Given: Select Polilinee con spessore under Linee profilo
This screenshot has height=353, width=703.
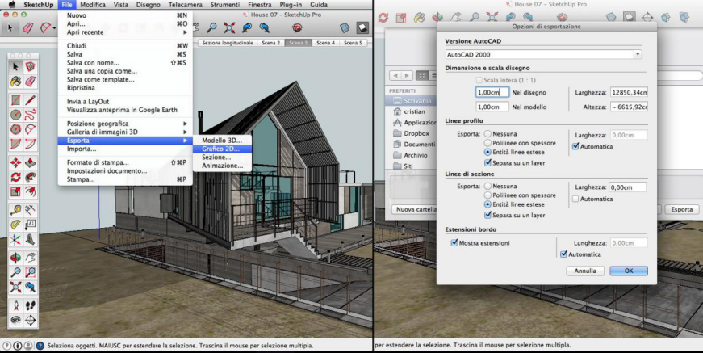Looking at the screenshot, I should tap(487, 143).
